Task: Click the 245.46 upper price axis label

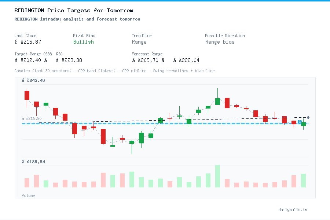Action: [x=33, y=80]
